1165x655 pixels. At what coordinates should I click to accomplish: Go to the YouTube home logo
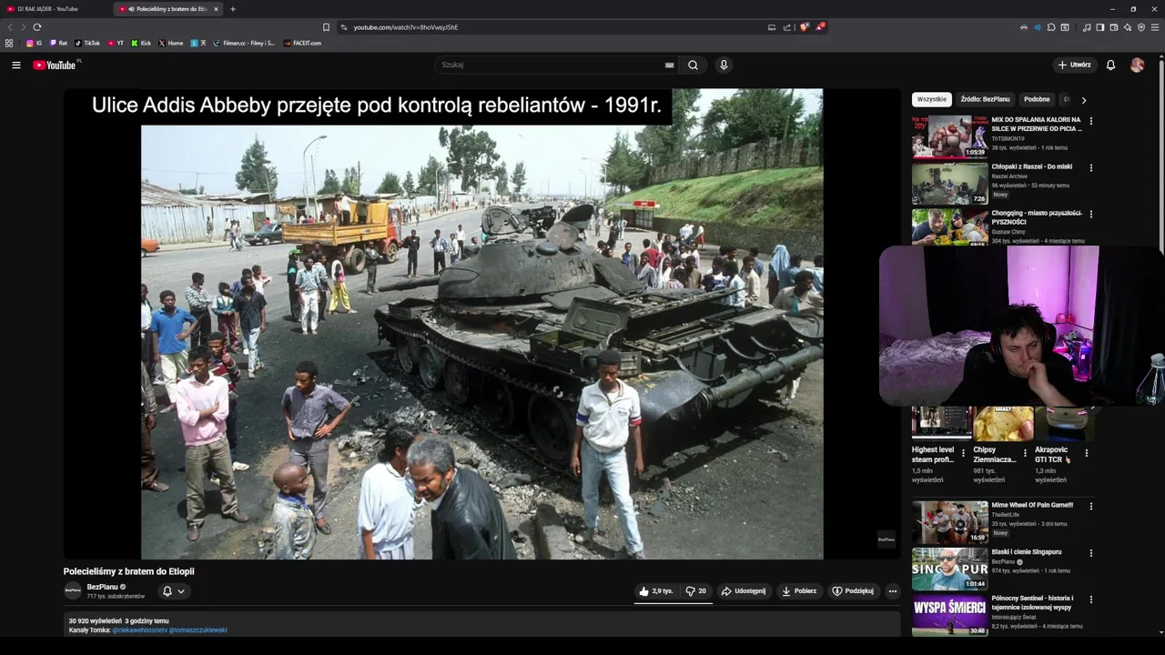pyautogui.click(x=56, y=65)
